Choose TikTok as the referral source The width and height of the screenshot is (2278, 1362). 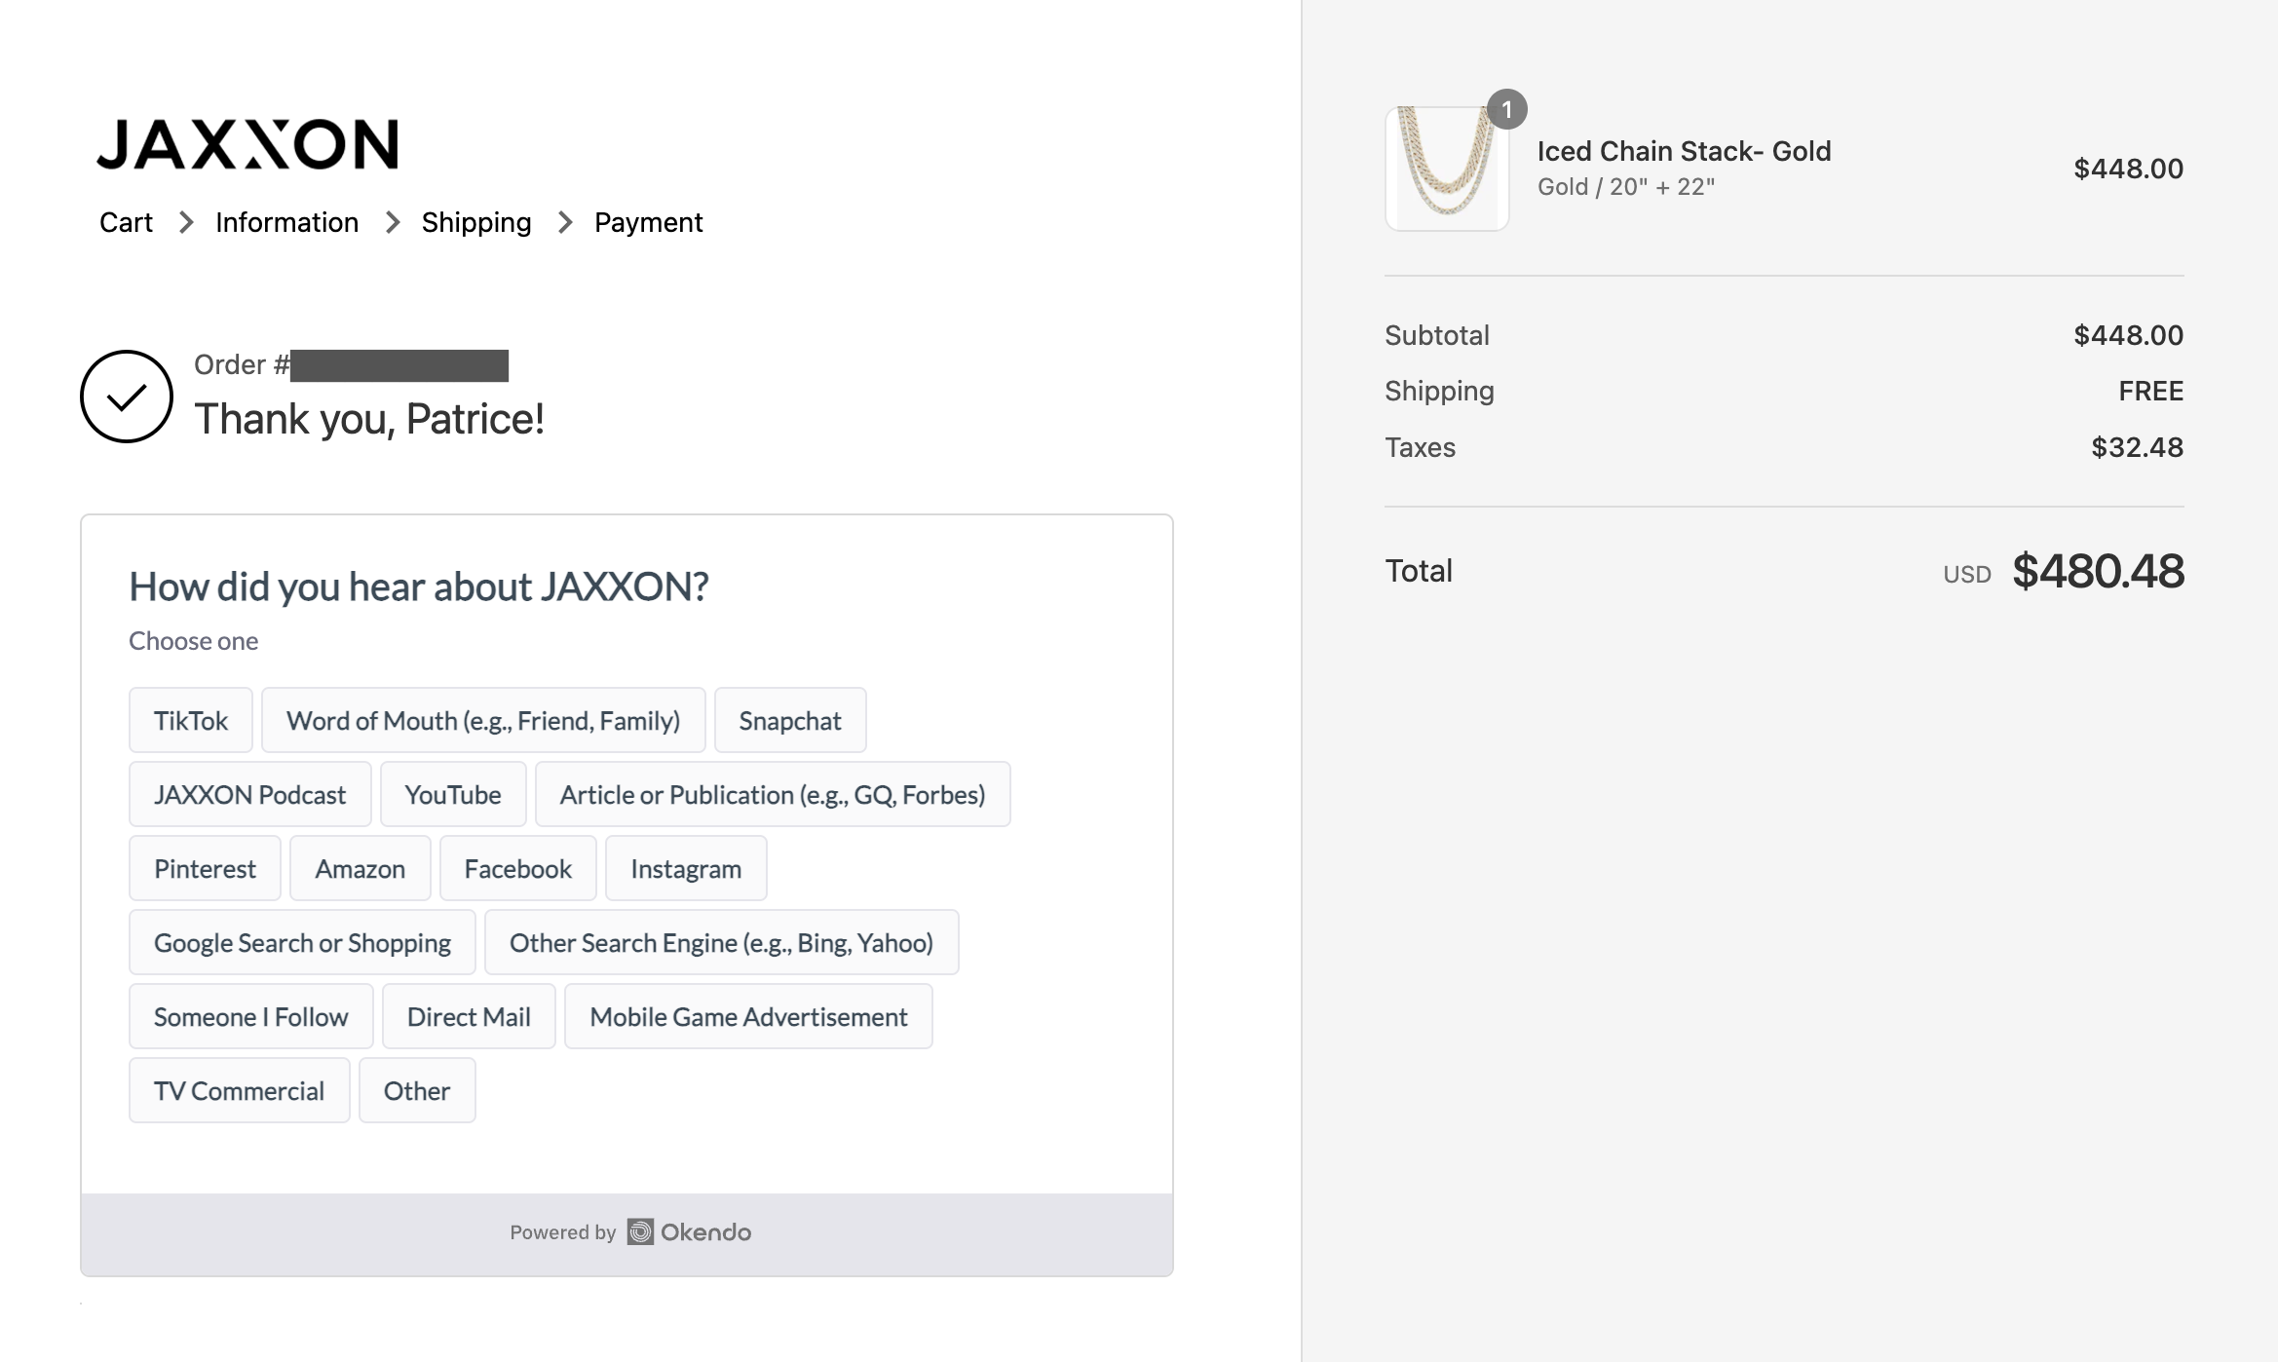pyautogui.click(x=191, y=721)
